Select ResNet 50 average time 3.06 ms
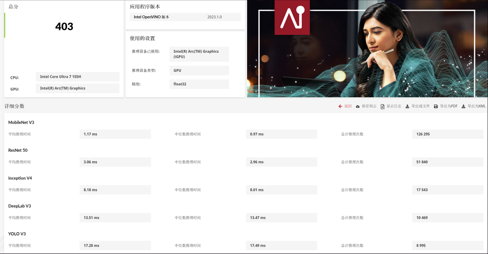Image resolution: width=488 pixels, height=254 pixels. [x=115, y=162]
